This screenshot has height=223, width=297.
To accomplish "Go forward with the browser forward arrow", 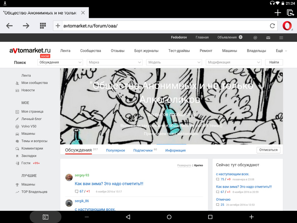I will pyautogui.click(x=26, y=25).
